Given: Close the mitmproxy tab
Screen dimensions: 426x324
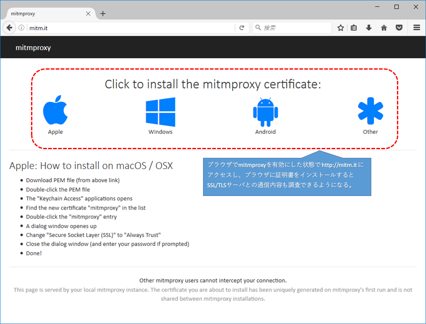Looking at the screenshot, I should (88, 14).
